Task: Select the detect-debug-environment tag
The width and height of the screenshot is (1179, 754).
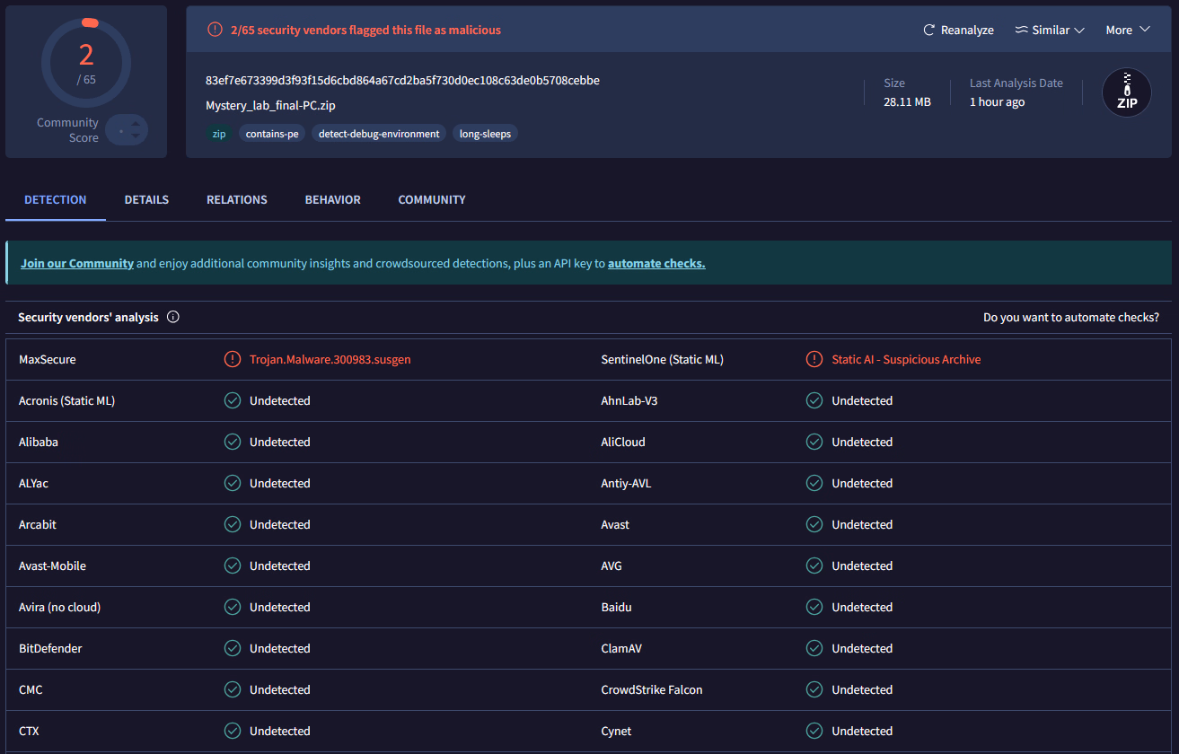Action: pos(379,134)
